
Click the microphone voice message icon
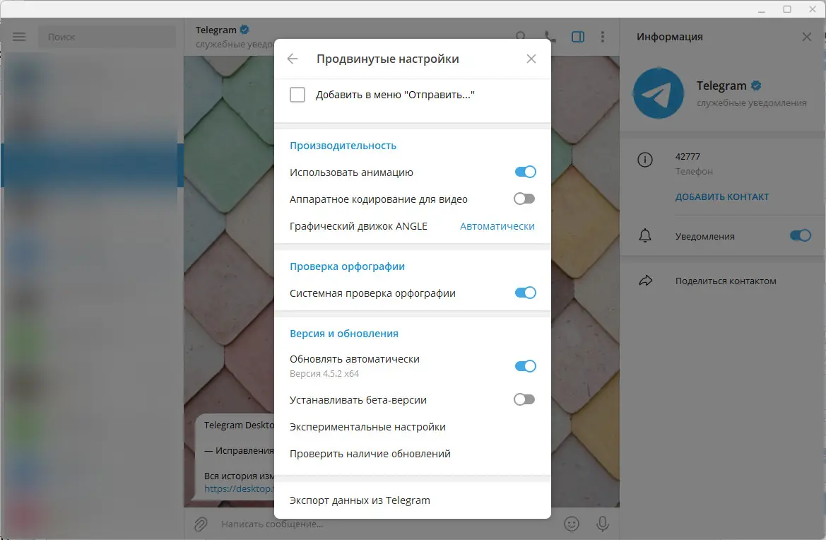[x=602, y=523]
